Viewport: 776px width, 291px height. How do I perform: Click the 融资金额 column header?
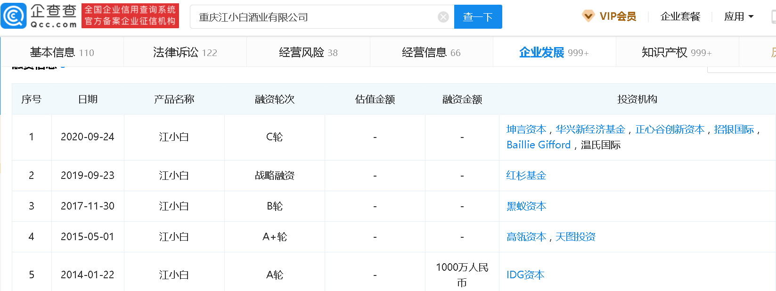click(462, 99)
